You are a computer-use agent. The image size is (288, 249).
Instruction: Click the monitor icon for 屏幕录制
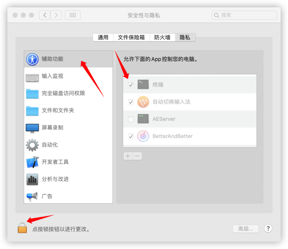(33, 128)
